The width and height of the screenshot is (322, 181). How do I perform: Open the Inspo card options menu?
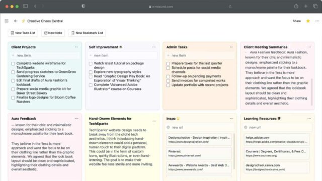click(x=231, y=119)
